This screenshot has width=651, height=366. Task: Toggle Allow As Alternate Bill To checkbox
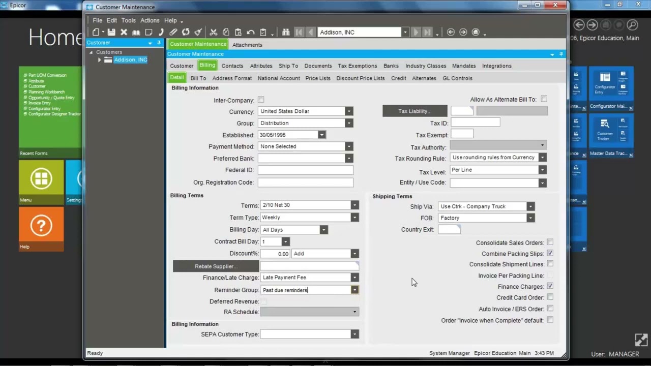tap(544, 99)
